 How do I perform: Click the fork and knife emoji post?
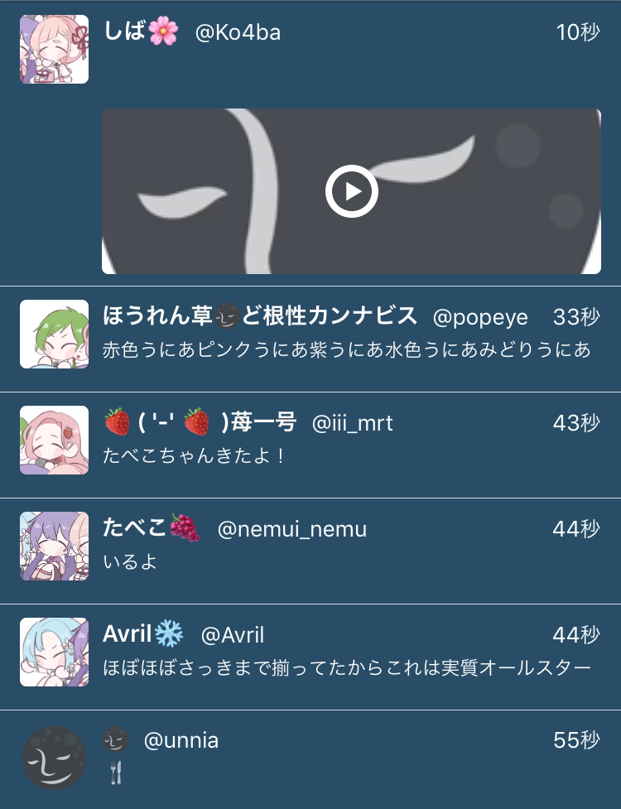pos(116,773)
